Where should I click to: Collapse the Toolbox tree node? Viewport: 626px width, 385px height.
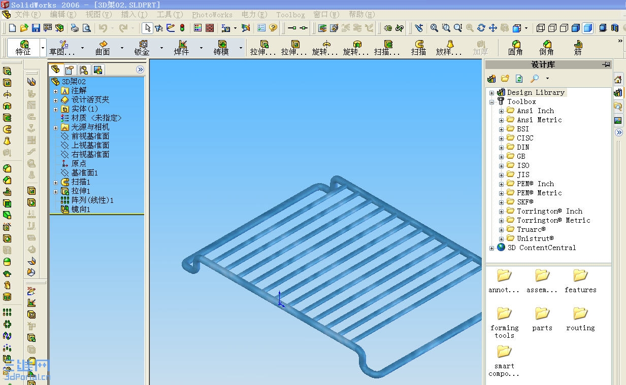click(x=491, y=102)
